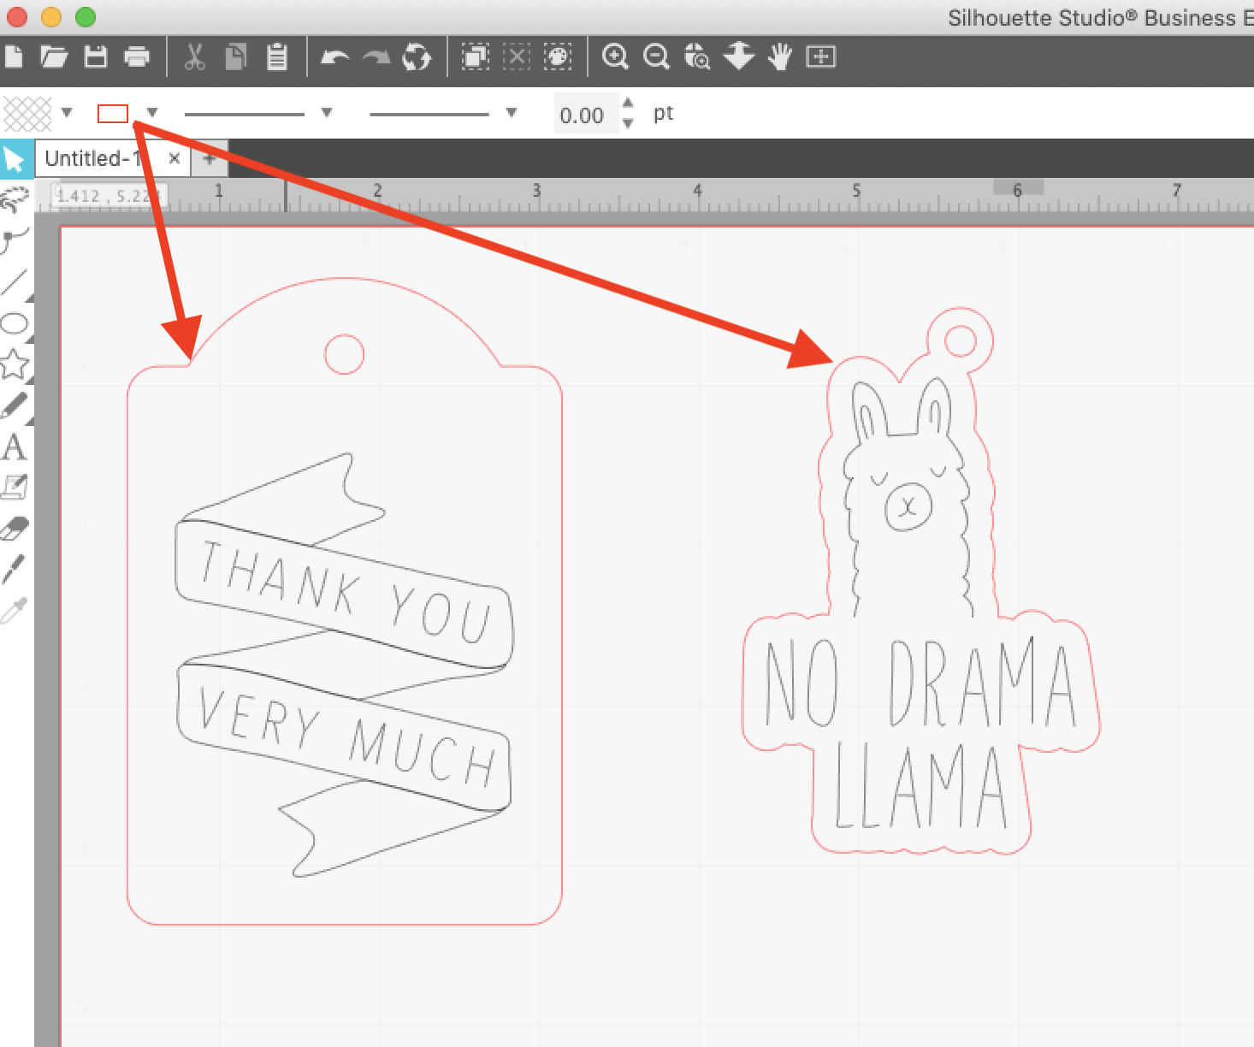Image resolution: width=1254 pixels, height=1047 pixels.
Task: Select the Text tool
Action: click(12, 447)
